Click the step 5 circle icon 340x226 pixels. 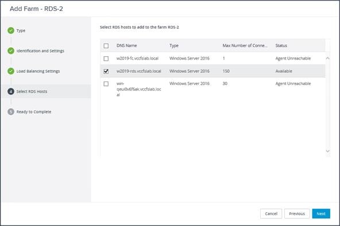coord(11,112)
